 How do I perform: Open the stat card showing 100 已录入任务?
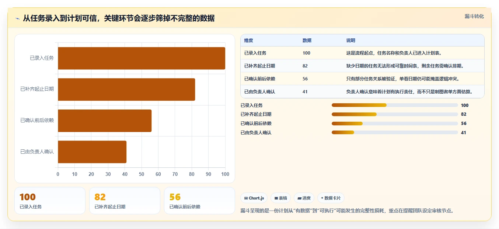tap(50, 201)
